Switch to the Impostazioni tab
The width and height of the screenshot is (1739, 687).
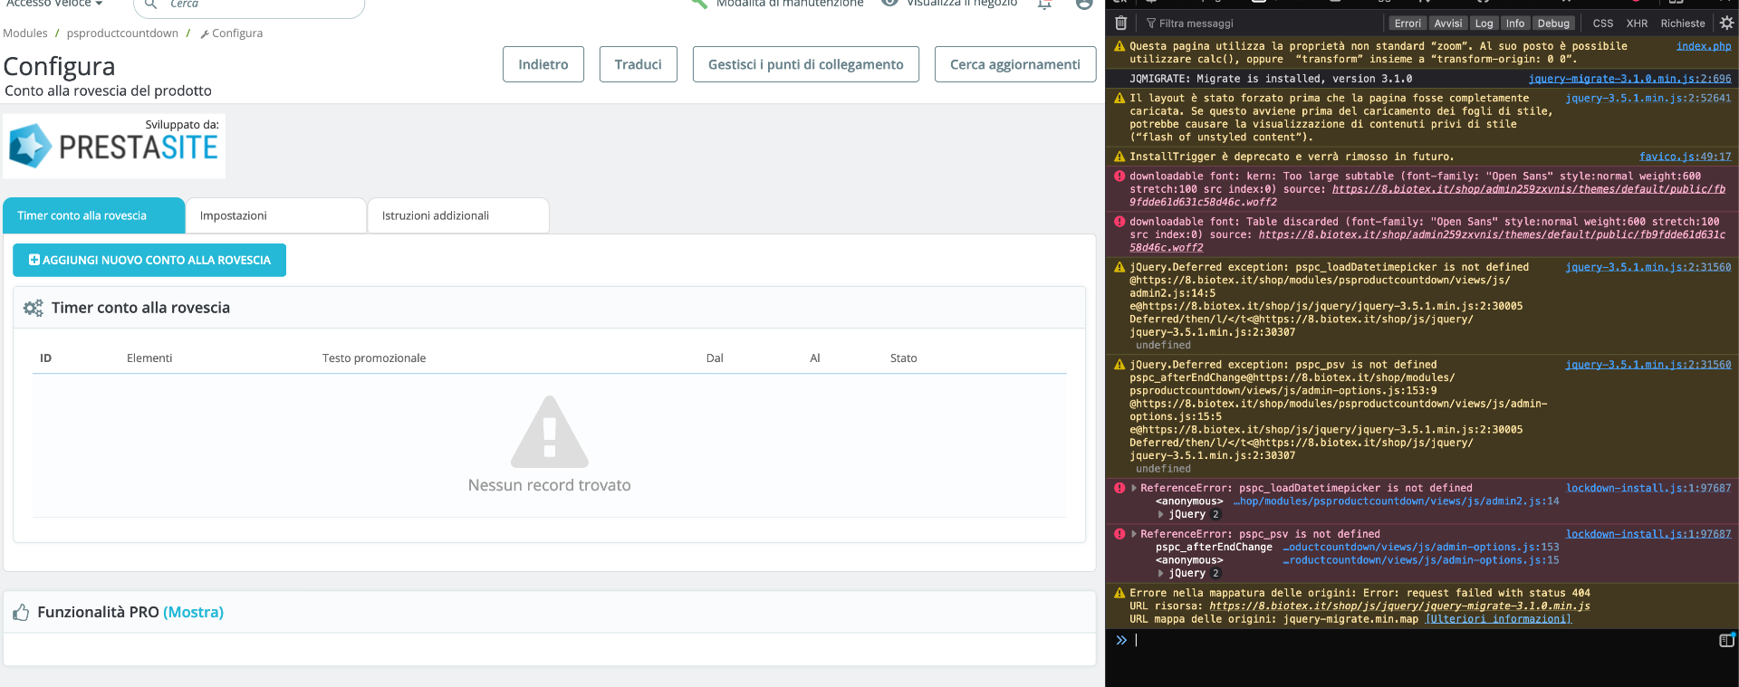pos(276,215)
